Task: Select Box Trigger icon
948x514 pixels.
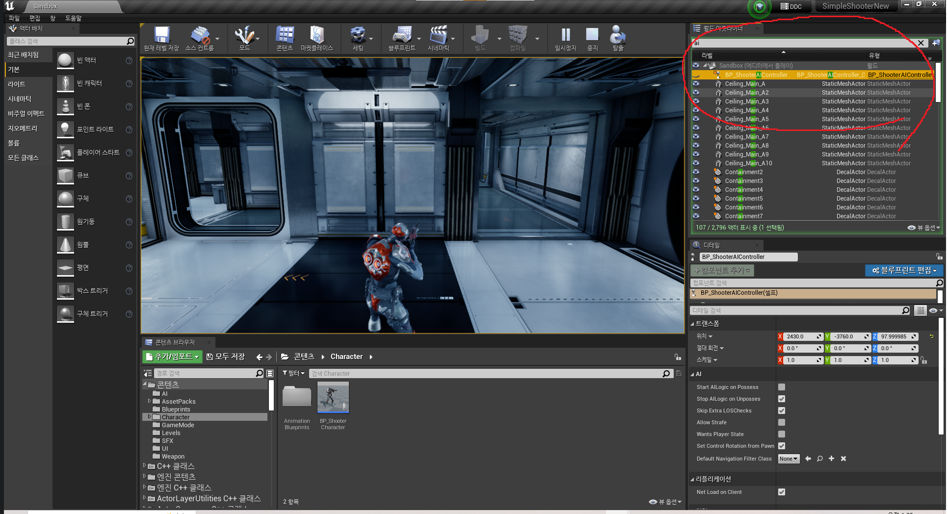Action: [x=65, y=291]
